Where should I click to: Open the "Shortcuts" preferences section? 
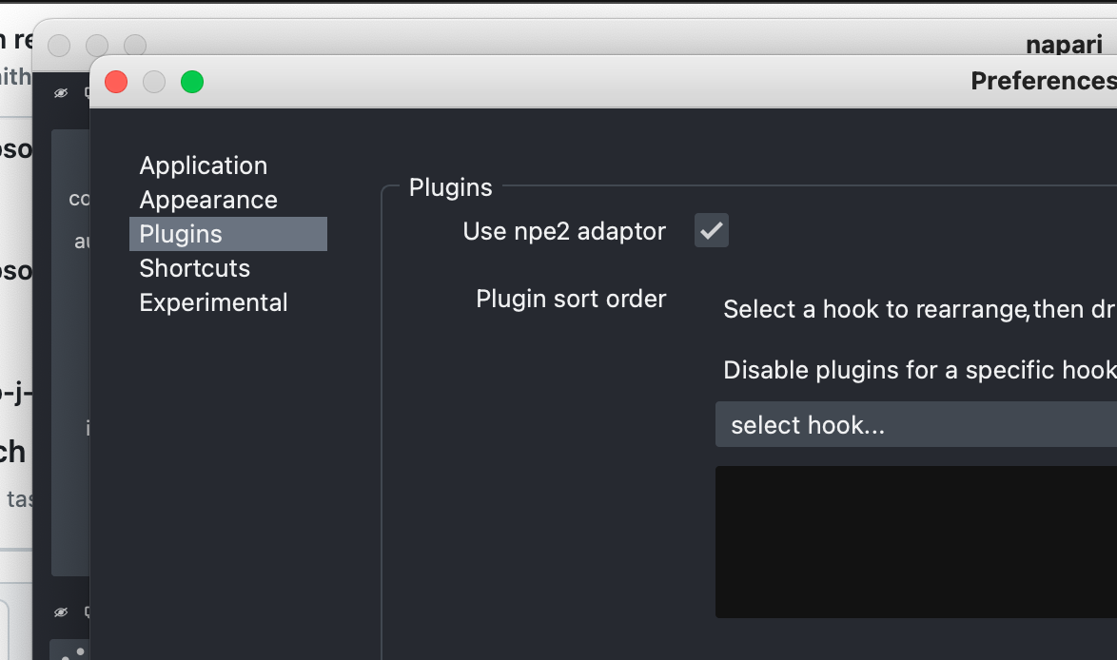click(194, 268)
